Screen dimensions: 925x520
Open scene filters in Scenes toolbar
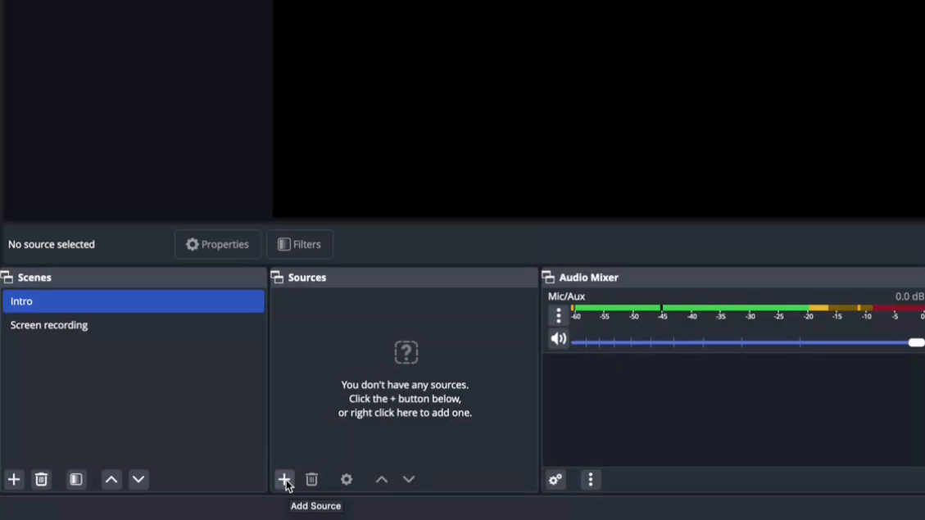click(76, 479)
